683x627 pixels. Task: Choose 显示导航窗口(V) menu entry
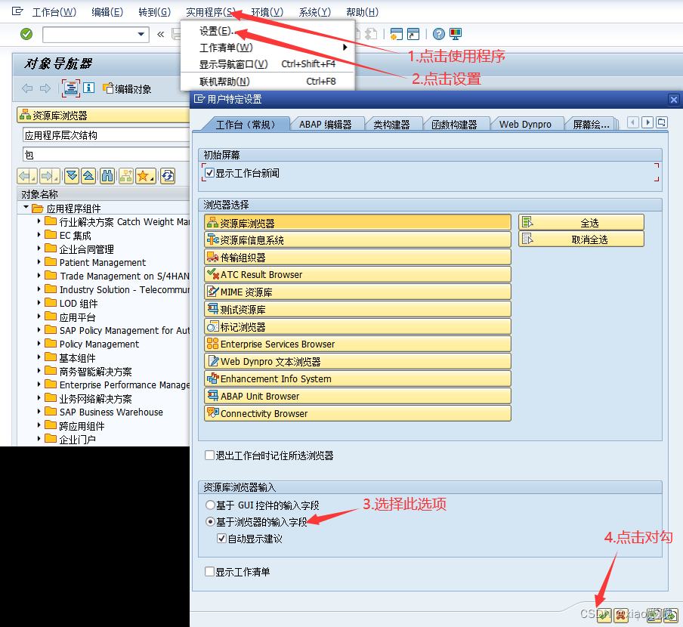point(268,64)
